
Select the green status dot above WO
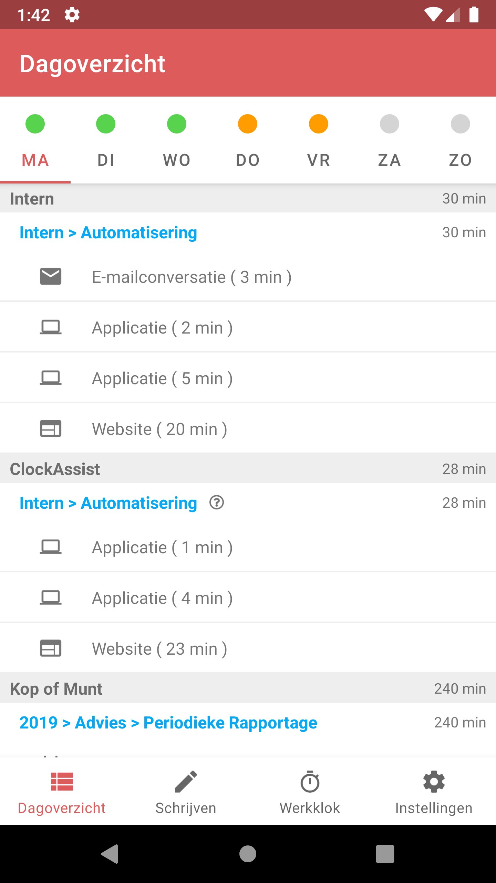point(176,123)
